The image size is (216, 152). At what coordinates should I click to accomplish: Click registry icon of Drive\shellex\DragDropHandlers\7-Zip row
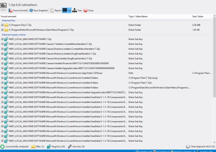(6, 59)
